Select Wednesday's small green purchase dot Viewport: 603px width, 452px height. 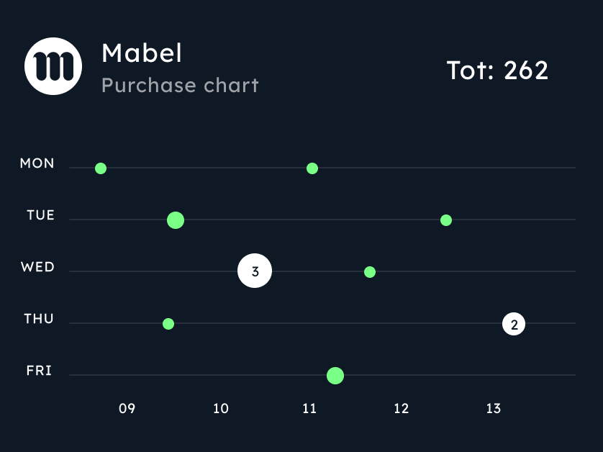(x=370, y=272)
